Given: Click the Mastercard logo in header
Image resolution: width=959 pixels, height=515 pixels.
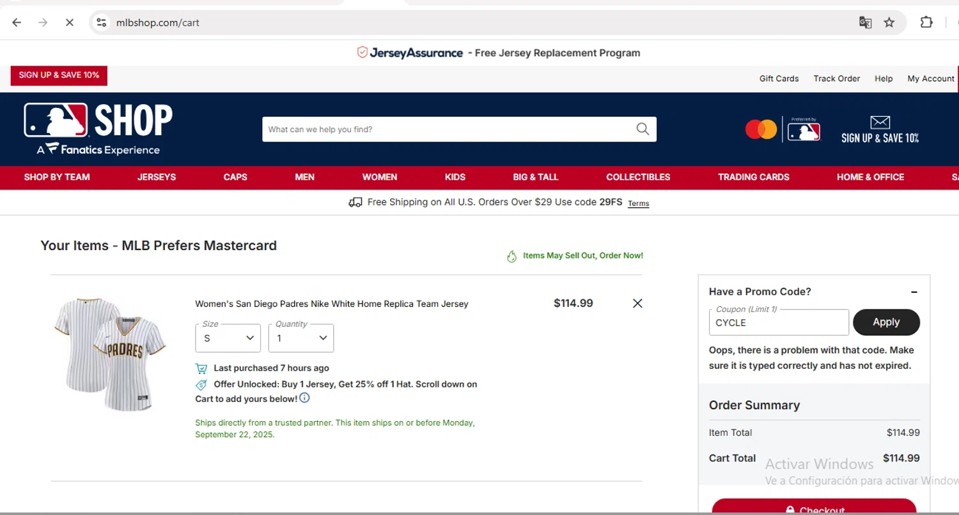Looking at the screenshot, I should 761,130.
